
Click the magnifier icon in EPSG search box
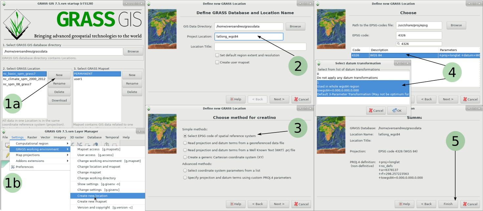399,44
